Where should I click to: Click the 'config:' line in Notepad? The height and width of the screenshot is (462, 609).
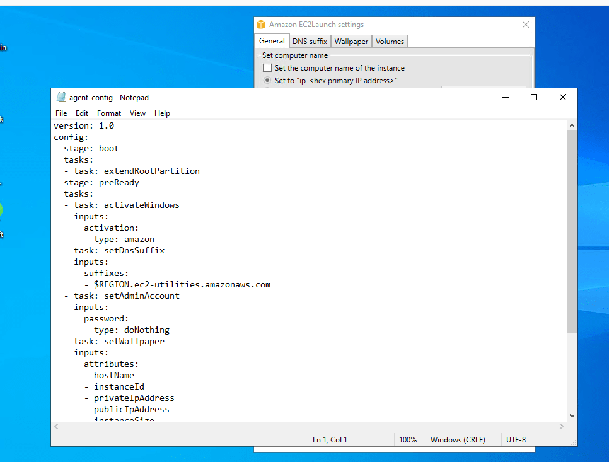[x=71, y=137]
